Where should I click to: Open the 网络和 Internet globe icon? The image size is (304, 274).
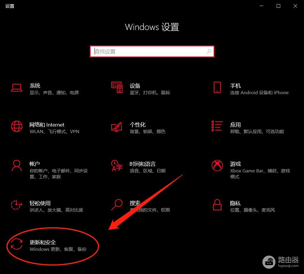tap(17, 126)
